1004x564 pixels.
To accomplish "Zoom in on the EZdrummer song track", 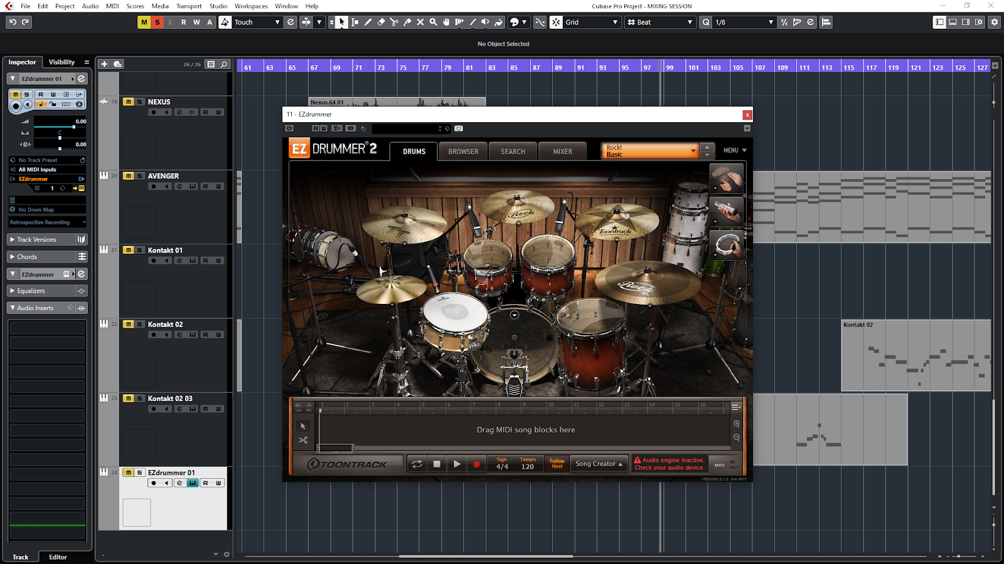I will click(x=737, y=424).
